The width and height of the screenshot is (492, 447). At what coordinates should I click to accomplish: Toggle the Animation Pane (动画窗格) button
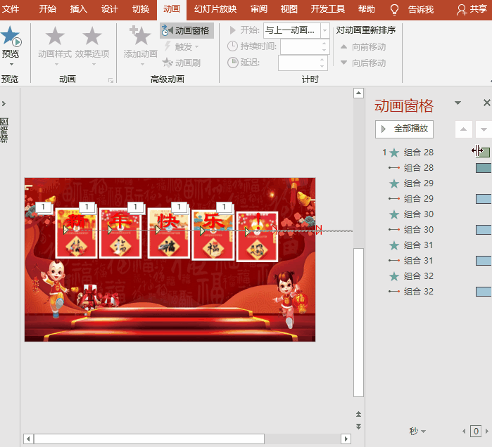(x=187, y=30)
